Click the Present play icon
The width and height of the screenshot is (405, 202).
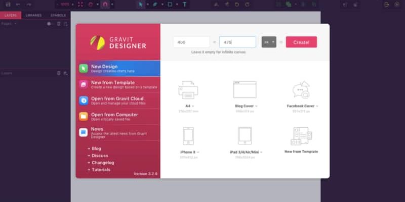pyautogui.click(x=397, y=5)
